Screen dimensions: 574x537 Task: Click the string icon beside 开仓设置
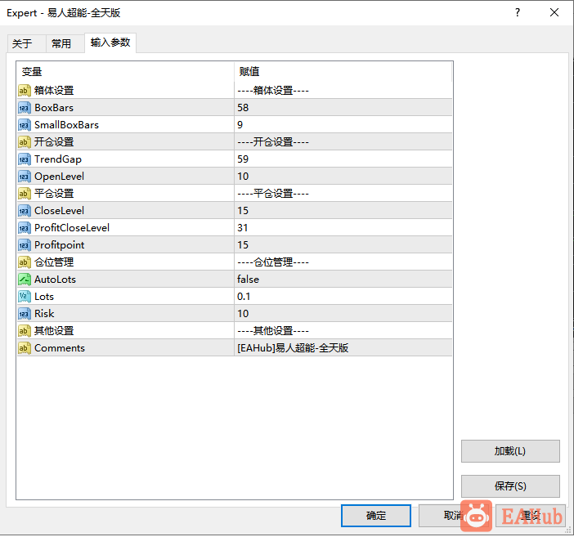[25, 142]
